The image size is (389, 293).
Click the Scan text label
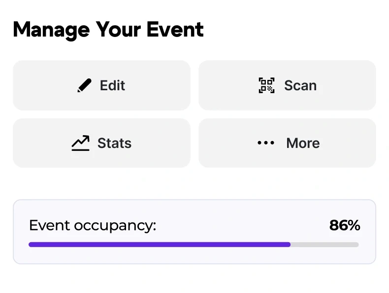point(300,85)
